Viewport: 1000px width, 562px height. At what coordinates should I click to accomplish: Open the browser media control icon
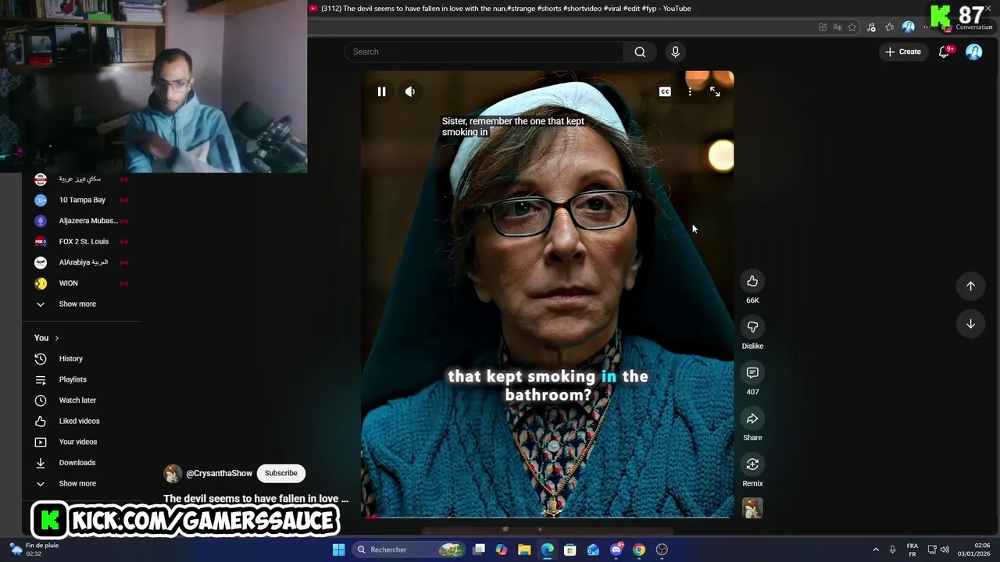click(x=871, y=27)
